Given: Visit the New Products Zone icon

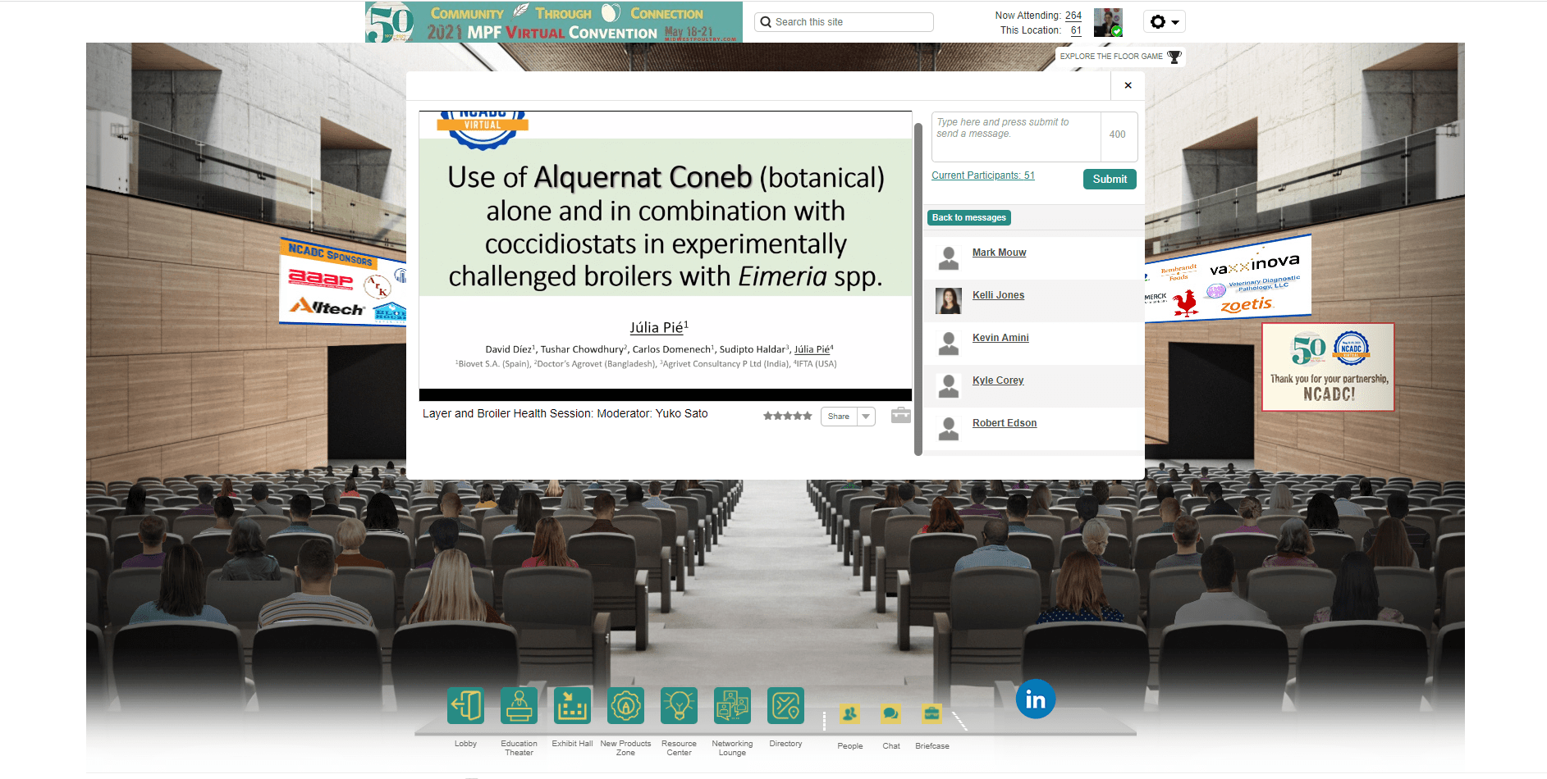Looking at the screenshot, I should pos(625,705).
